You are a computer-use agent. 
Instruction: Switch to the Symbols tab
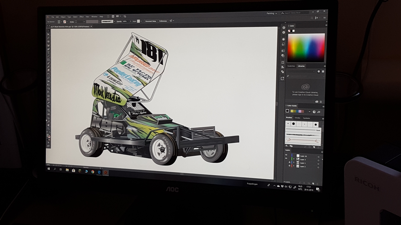point(306,118)
